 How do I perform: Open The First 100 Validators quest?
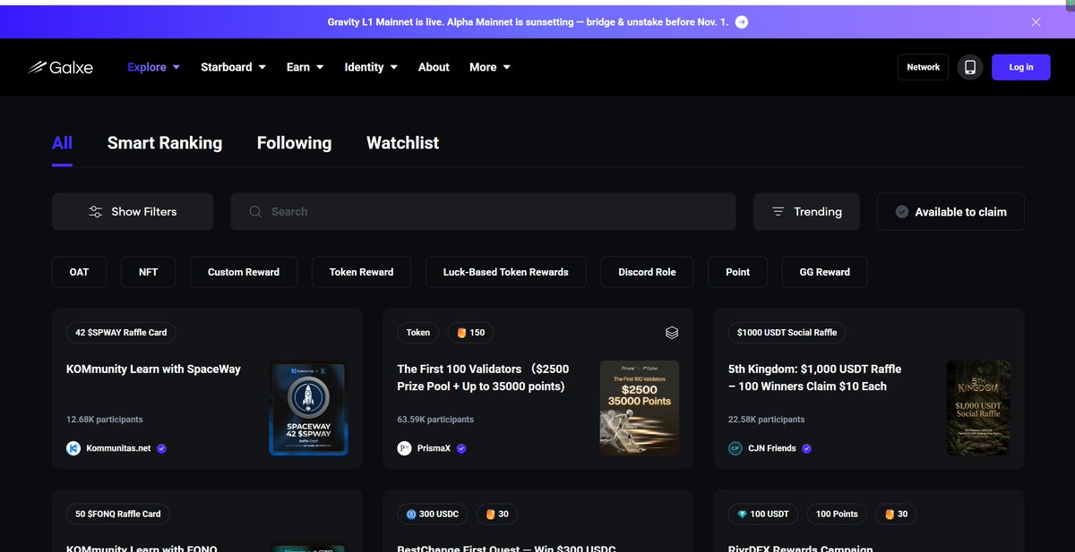[x=483, y=378]
